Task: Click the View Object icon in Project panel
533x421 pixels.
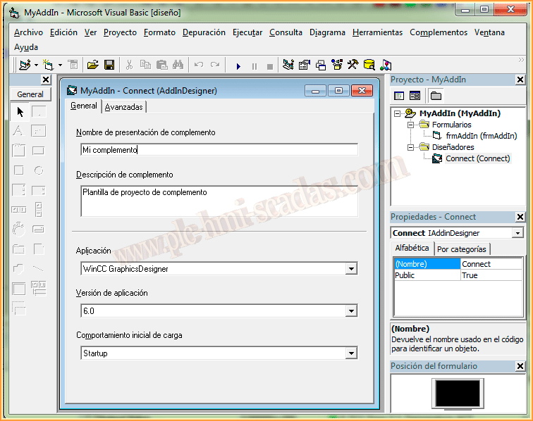Action: click(x=415, y=96)
